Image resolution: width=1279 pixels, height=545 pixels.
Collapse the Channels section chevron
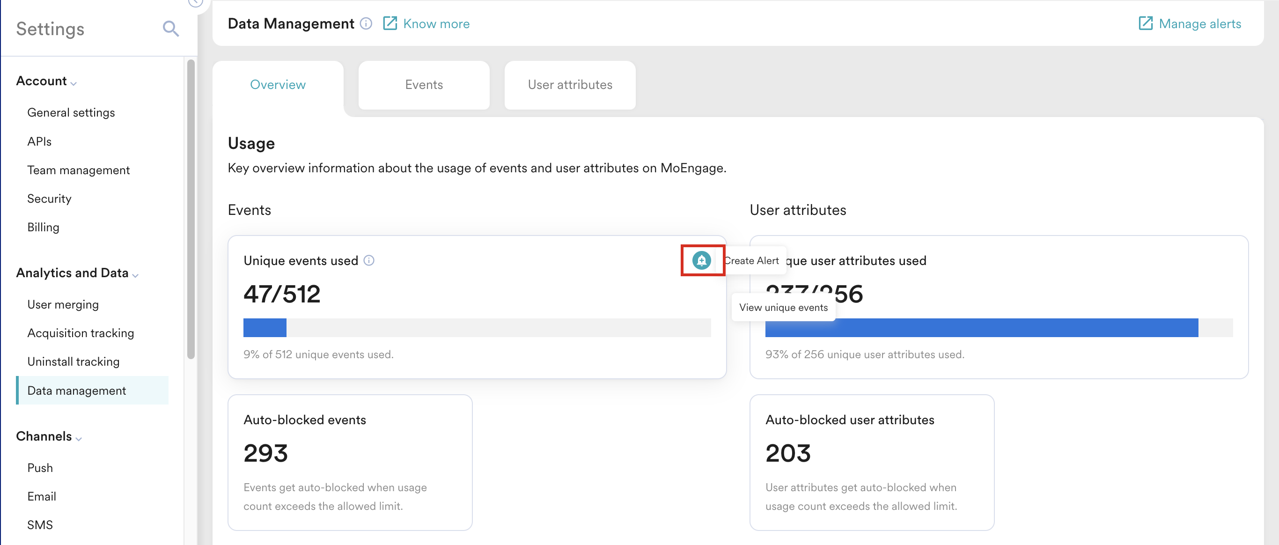coord(79,438)
